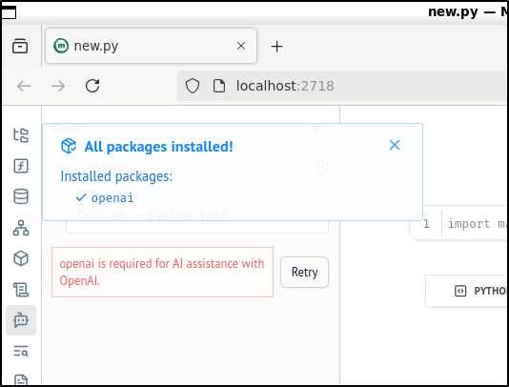Reload the page

coord(92,86)
